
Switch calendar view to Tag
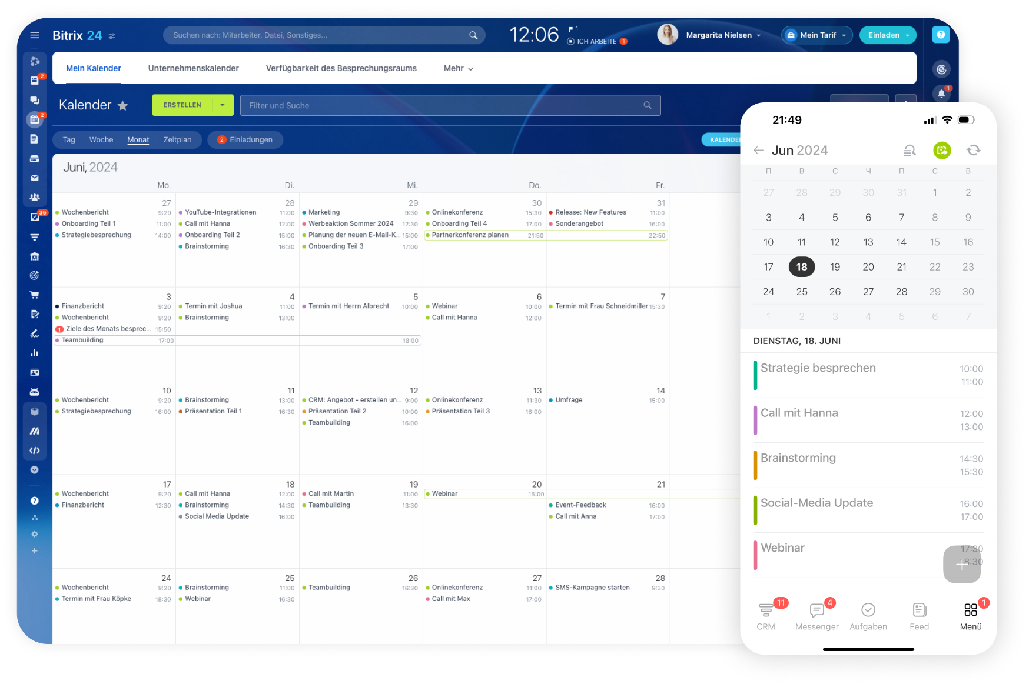69,140
